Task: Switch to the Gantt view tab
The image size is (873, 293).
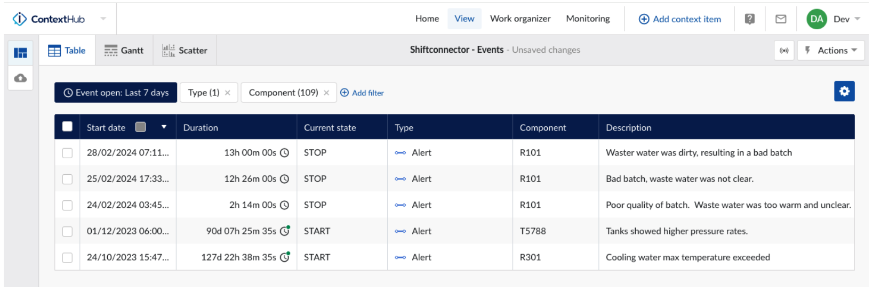Action: coord(124,51)
